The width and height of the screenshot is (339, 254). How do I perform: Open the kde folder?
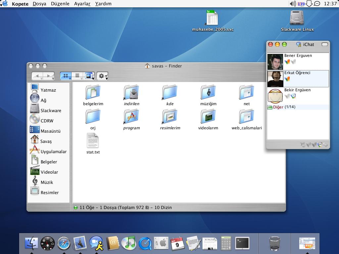[x=170, y=95]
